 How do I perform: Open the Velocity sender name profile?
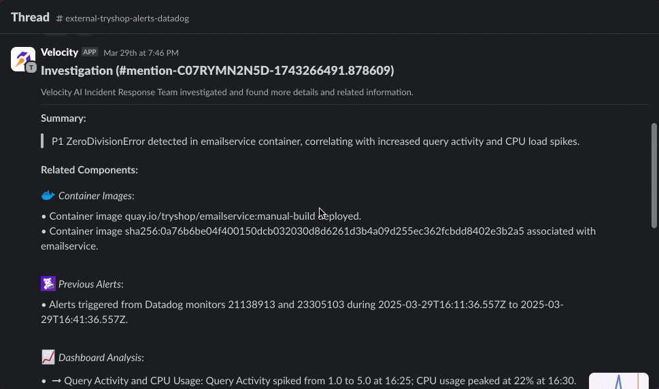pos(59,52)
